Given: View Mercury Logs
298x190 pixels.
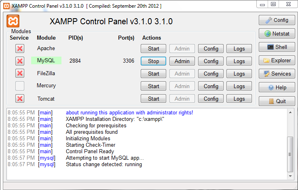Looking at the screenshot, I should click(x=239, y=86).
